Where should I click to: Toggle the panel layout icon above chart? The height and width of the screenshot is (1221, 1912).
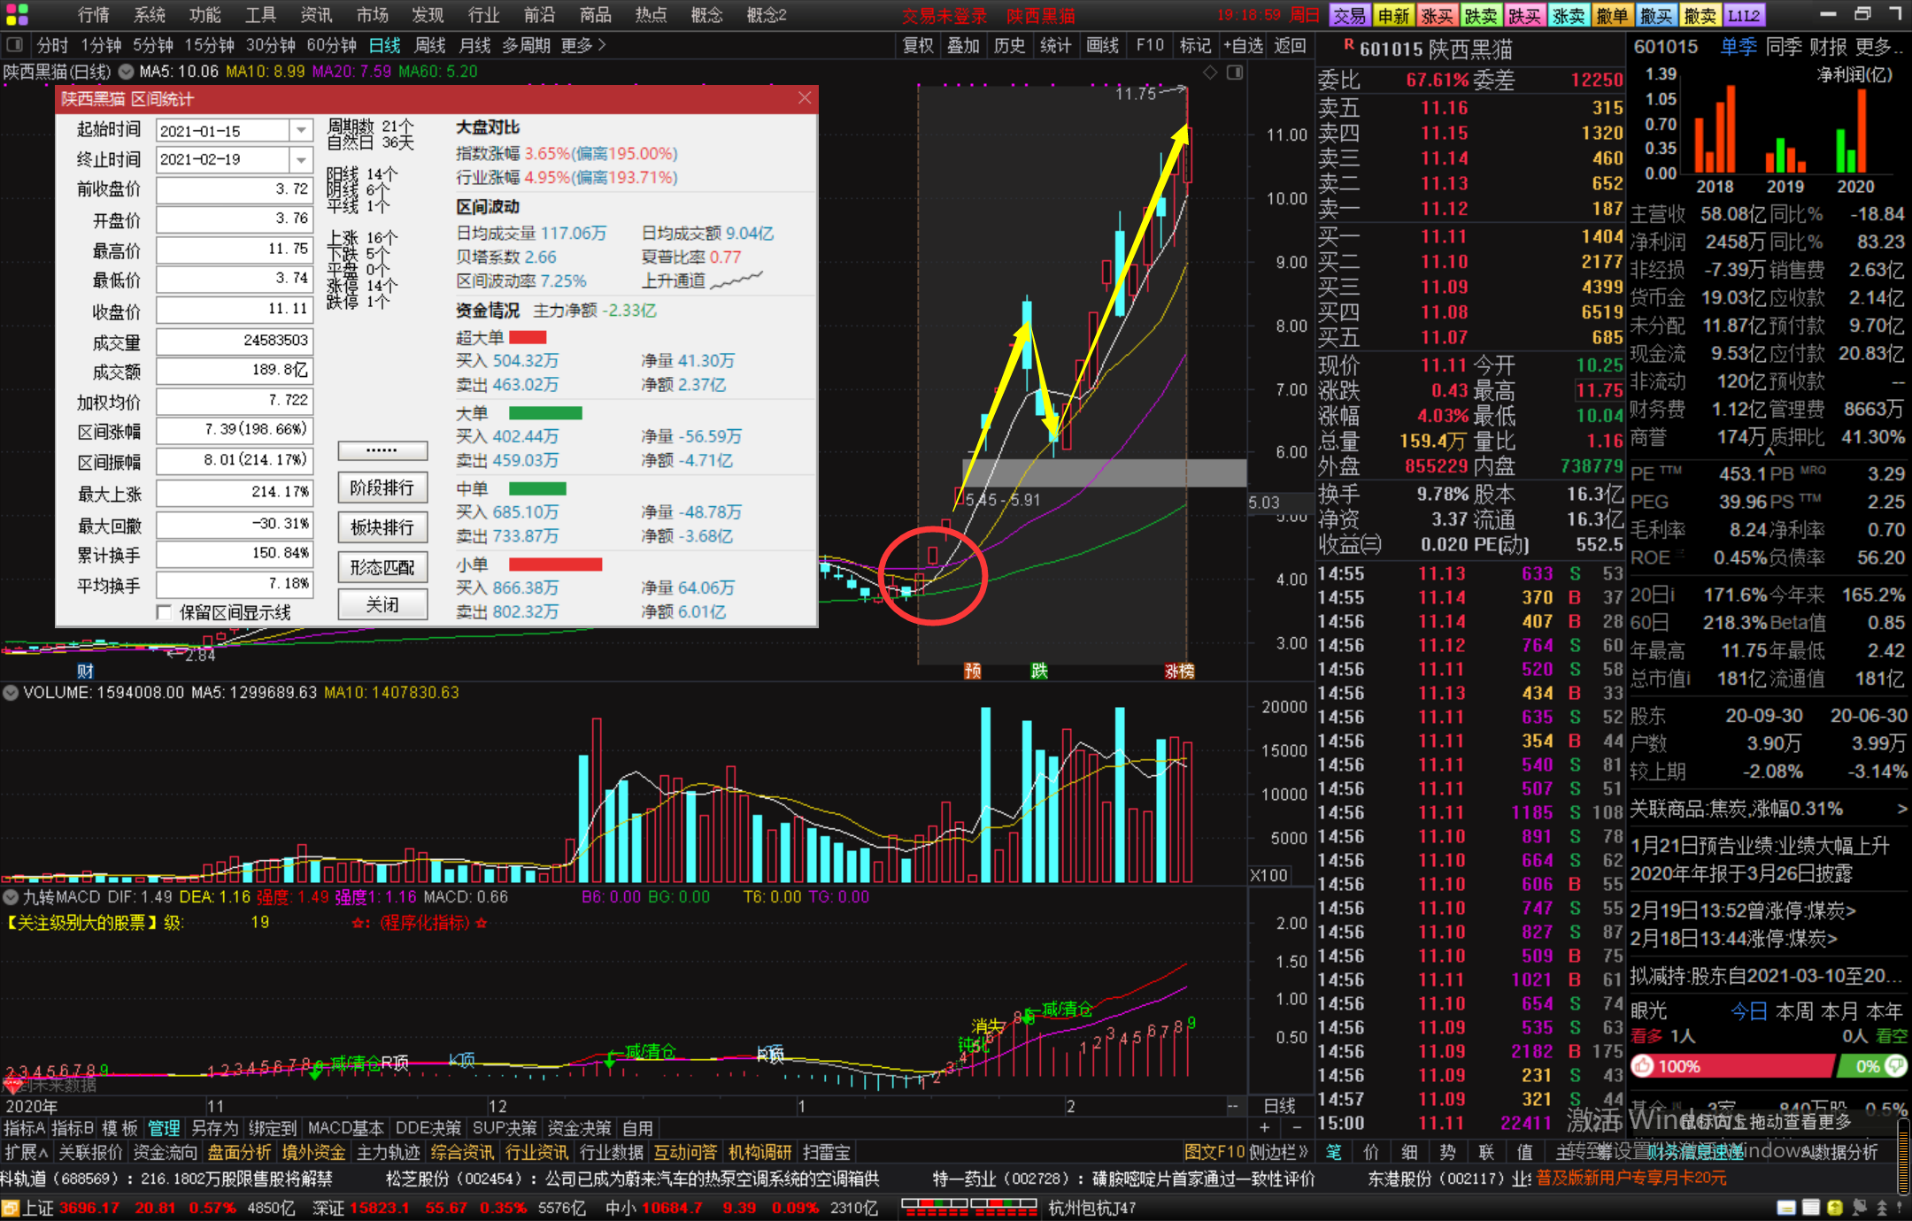point(1235,73)
